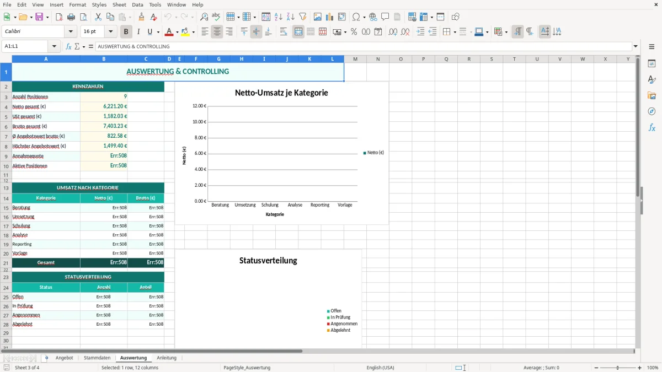Toggle Underline formatting
Viewport: 662px width, 372px height.
tap(150, 32)
